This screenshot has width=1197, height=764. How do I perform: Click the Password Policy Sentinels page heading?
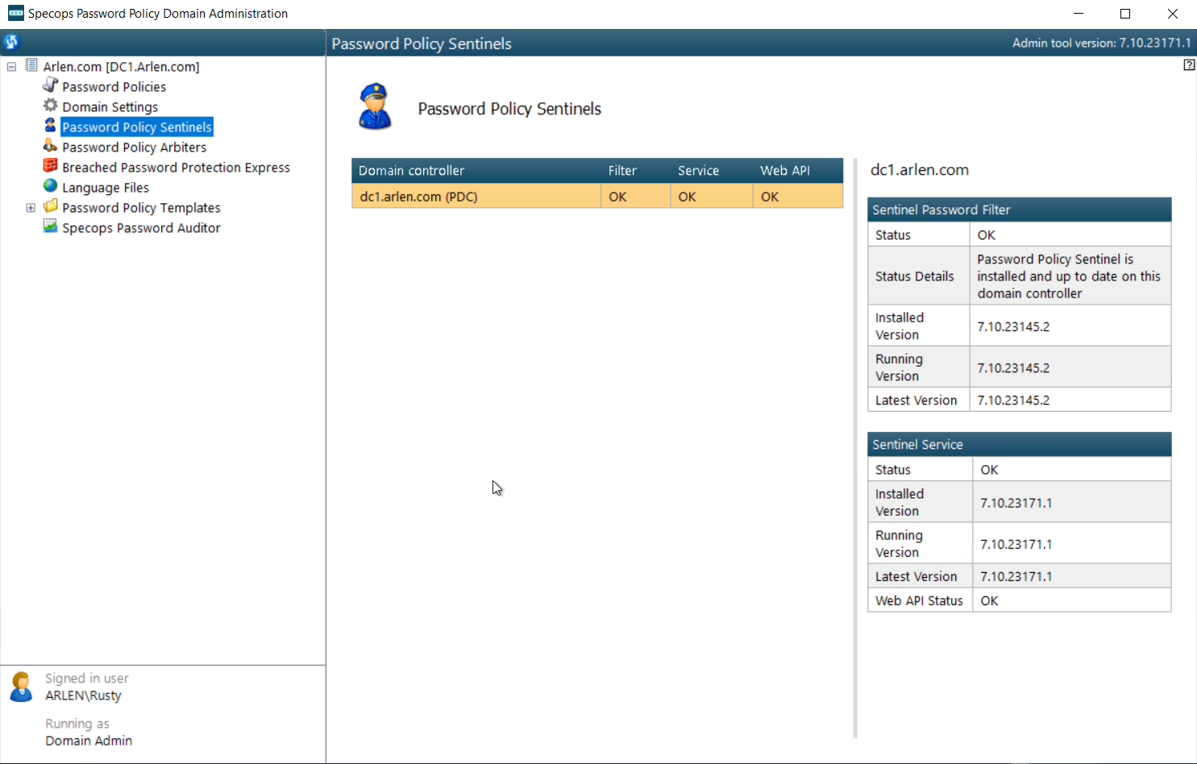pyautogui.click(x=509, y=109)
